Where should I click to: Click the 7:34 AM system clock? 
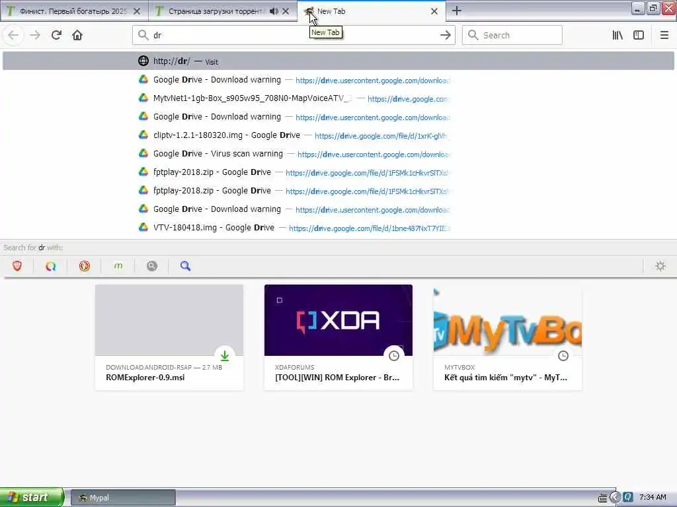pyautogui.click(x=653, y=498)
